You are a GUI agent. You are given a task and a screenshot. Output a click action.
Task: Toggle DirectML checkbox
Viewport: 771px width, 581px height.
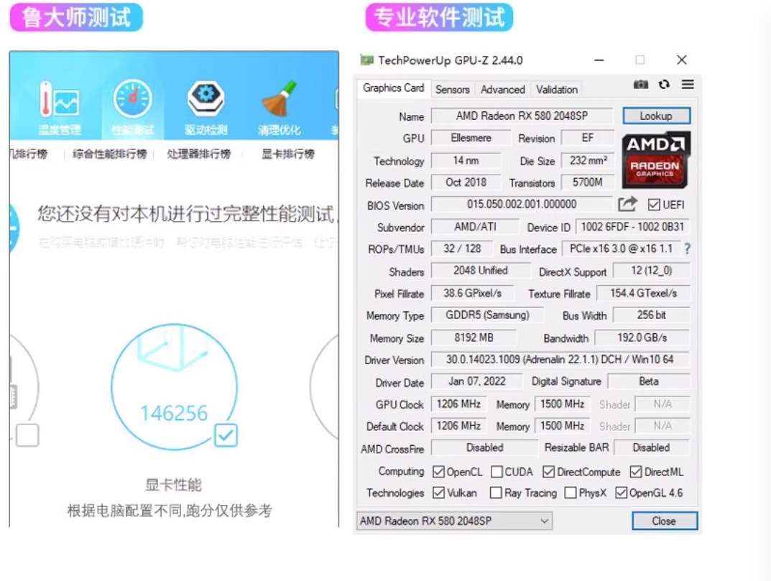(635, 472)
